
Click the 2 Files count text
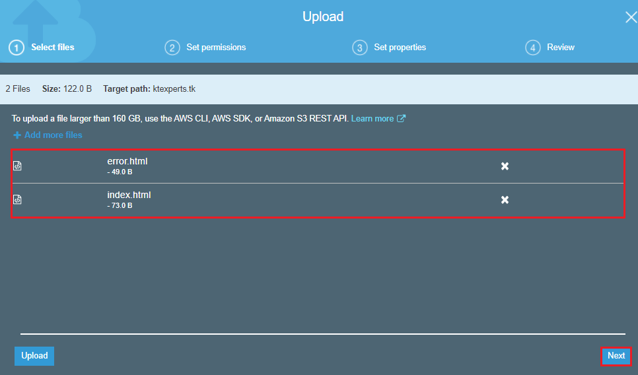pos(18,88)
